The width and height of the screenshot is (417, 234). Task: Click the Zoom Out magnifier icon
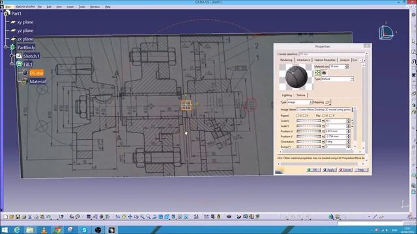[149, 216]
